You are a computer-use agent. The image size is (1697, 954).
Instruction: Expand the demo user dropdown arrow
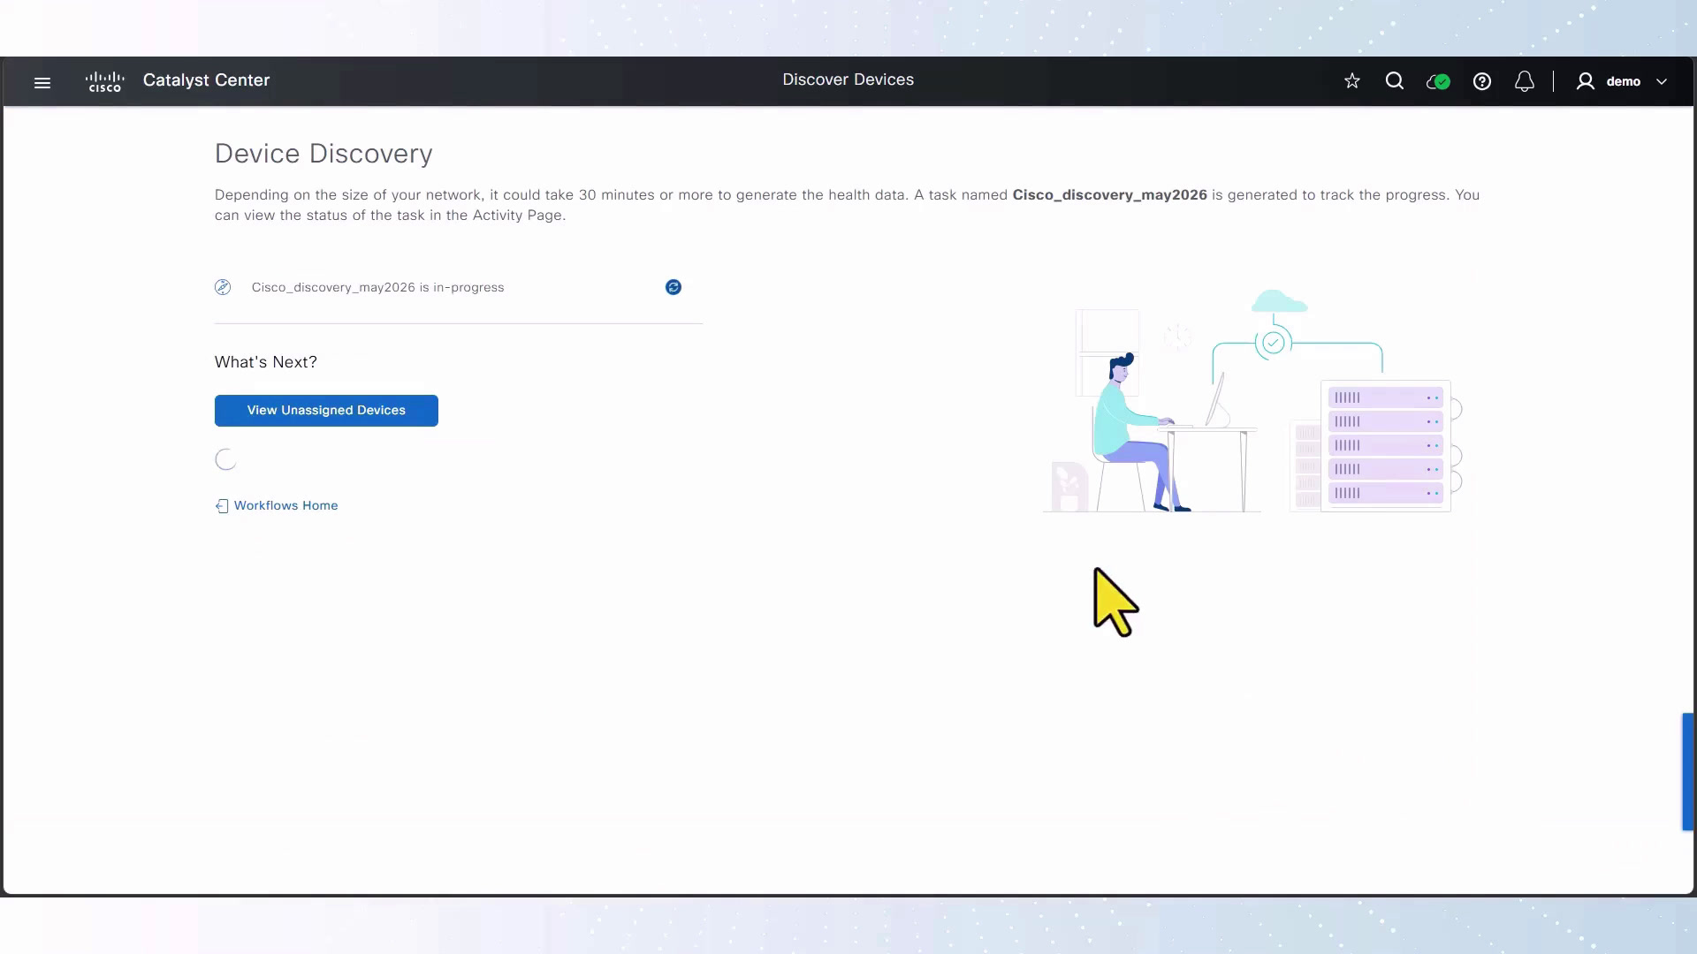click(x=1662, y=81)
